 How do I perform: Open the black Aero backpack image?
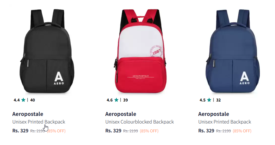(47, 51)
